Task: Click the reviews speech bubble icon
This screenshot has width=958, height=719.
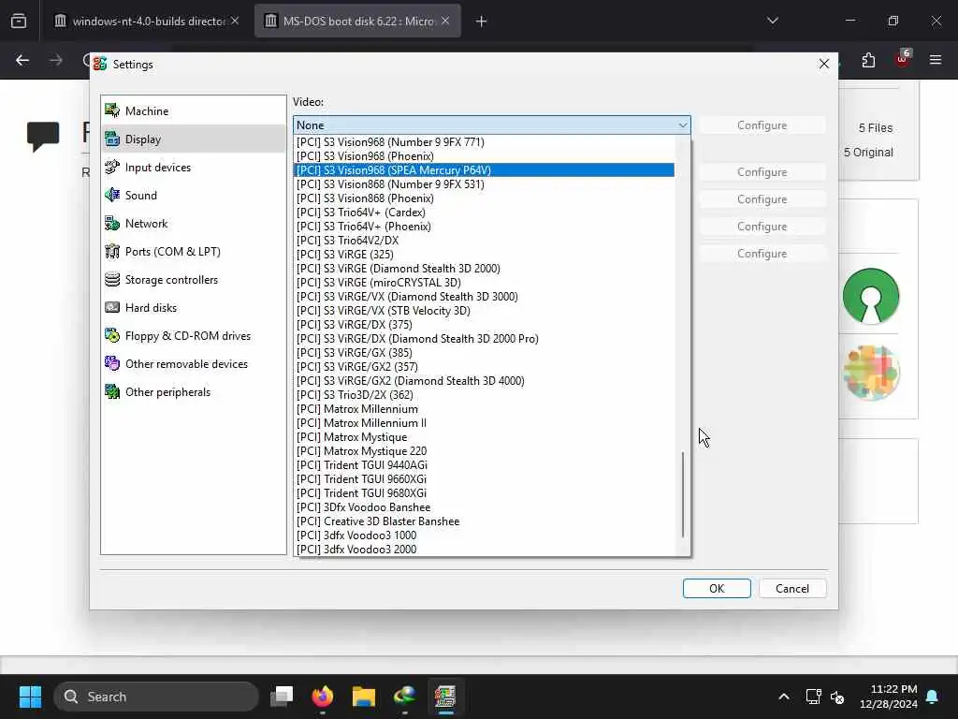Action: click(x=43, y=136)
